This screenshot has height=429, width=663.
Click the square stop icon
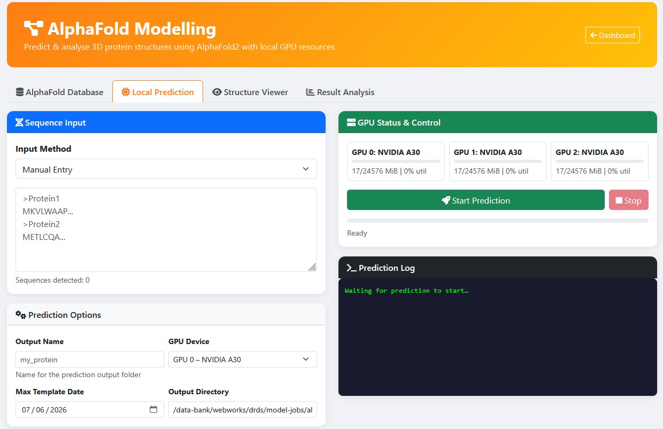(x=619, y=200)
